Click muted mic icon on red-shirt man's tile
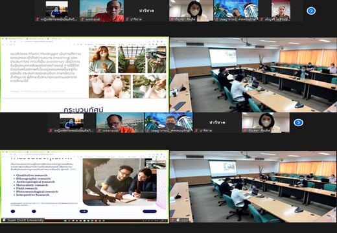Image resolution: width=337 pixels, height=233 pixels. click(82, 19)
